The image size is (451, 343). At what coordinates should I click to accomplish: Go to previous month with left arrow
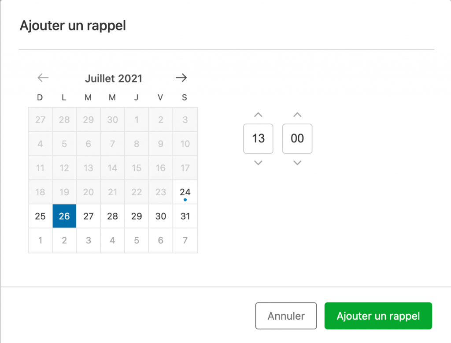point(43,78)
